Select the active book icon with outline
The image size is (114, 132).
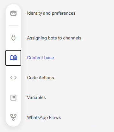pyautogui.click(x=13, y=58)
